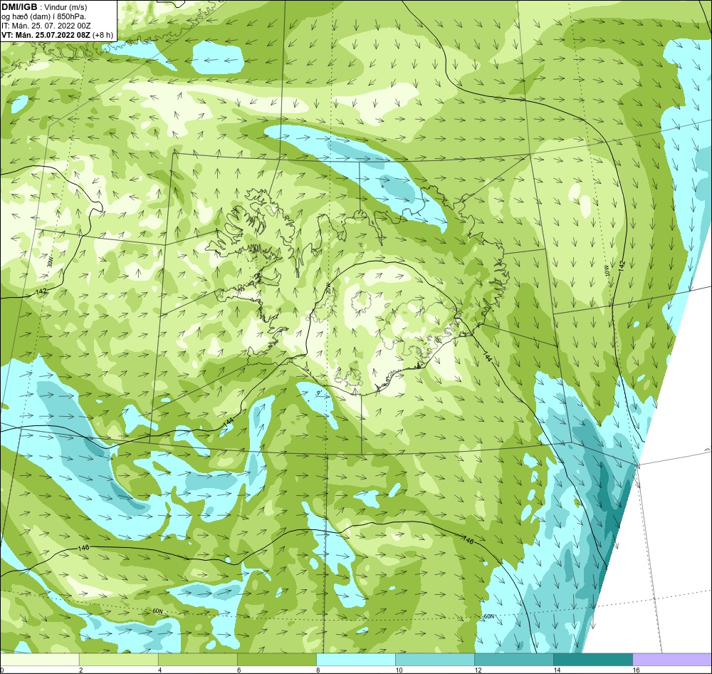Click the "DMI/IGB" title text
712x674 pixels.
click(19, 7)
